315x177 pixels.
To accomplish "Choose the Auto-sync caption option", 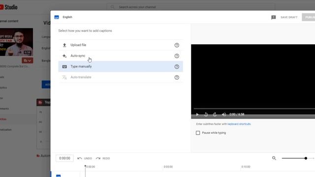I will click(x=121, y=56).
